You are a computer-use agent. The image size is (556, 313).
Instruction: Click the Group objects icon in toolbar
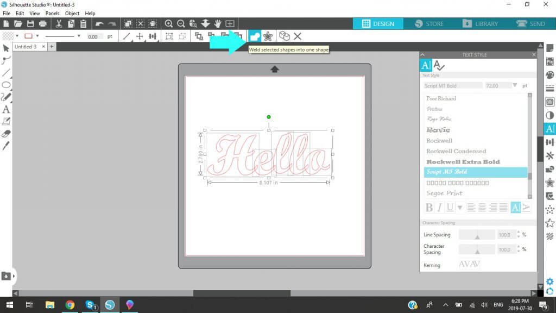tap(169, 36)
